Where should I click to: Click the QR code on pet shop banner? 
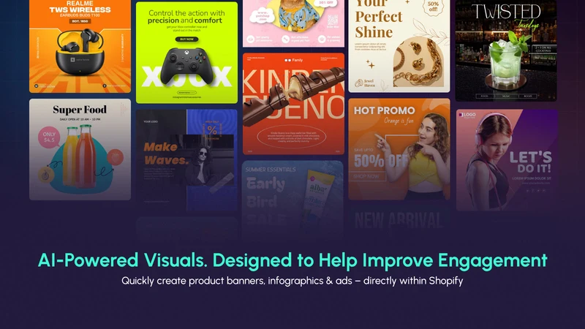(333, 20)
